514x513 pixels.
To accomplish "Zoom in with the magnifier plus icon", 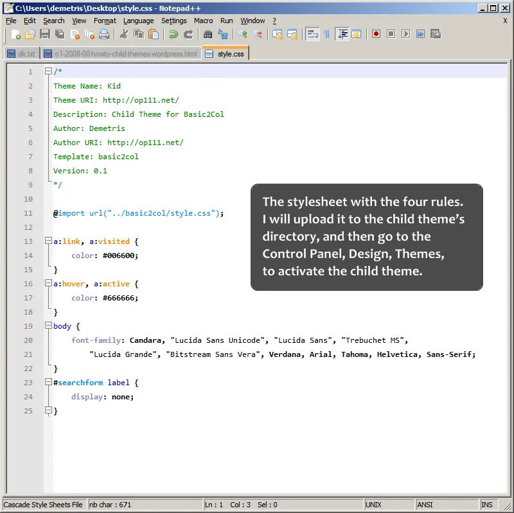I will point(243,34).
